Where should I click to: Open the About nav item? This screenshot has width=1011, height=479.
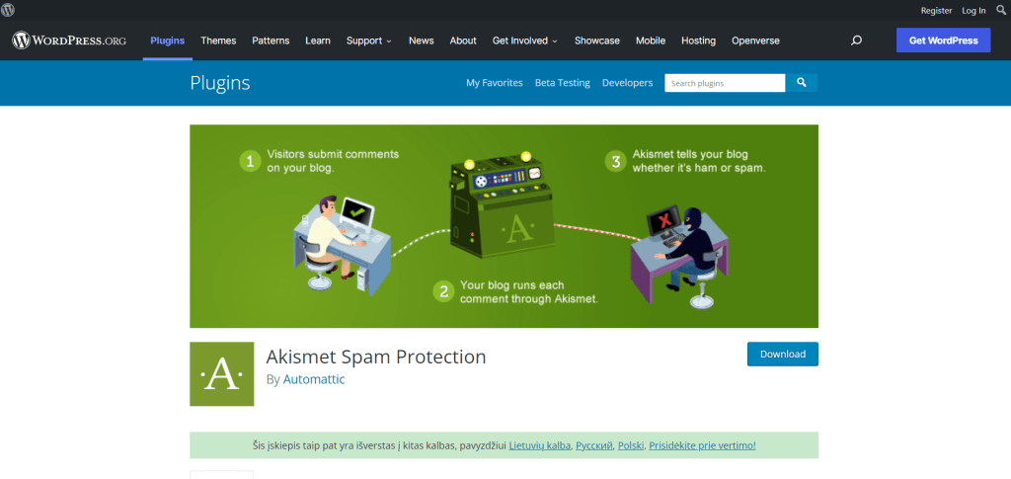(x=463, y=40)
